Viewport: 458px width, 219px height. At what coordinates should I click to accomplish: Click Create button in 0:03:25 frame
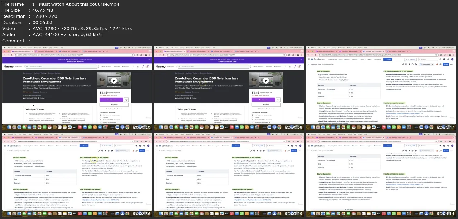(236, 145)
